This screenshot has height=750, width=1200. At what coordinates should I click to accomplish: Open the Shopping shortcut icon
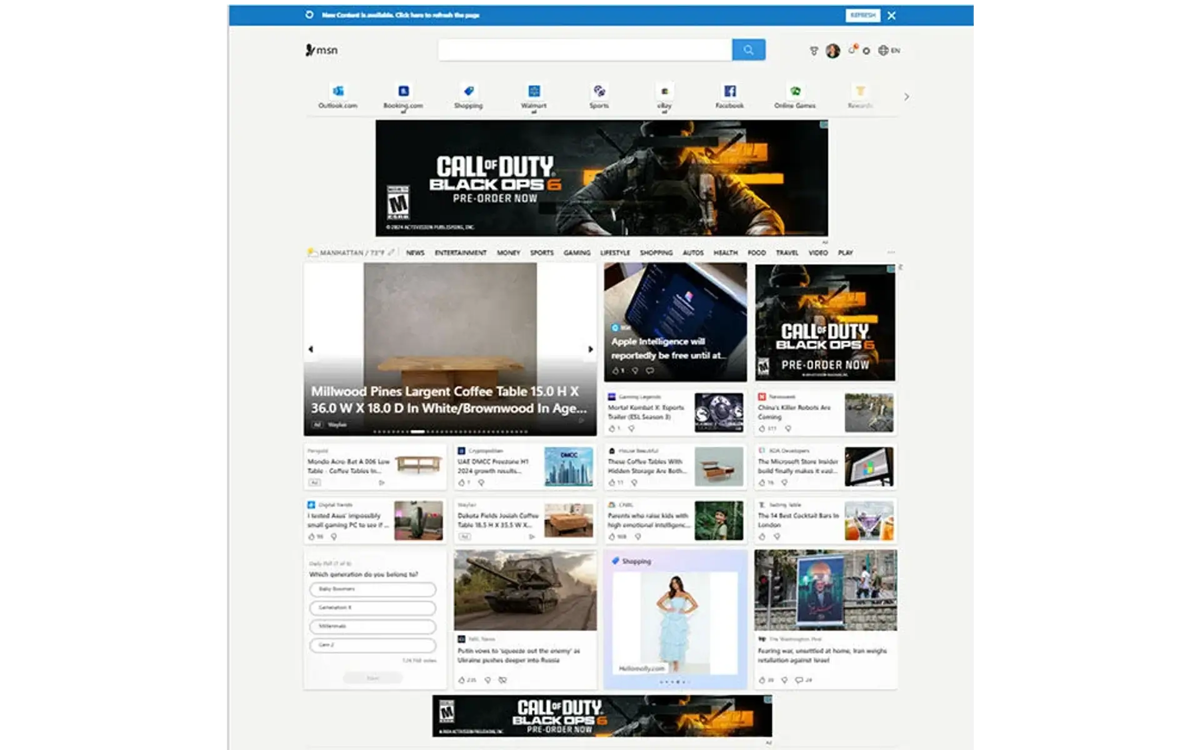tap(469, 91)
